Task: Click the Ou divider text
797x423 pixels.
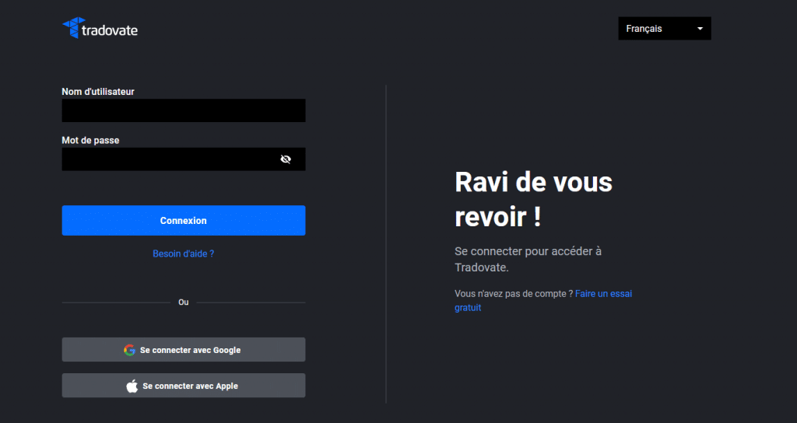Action: [x=183, y=302]
